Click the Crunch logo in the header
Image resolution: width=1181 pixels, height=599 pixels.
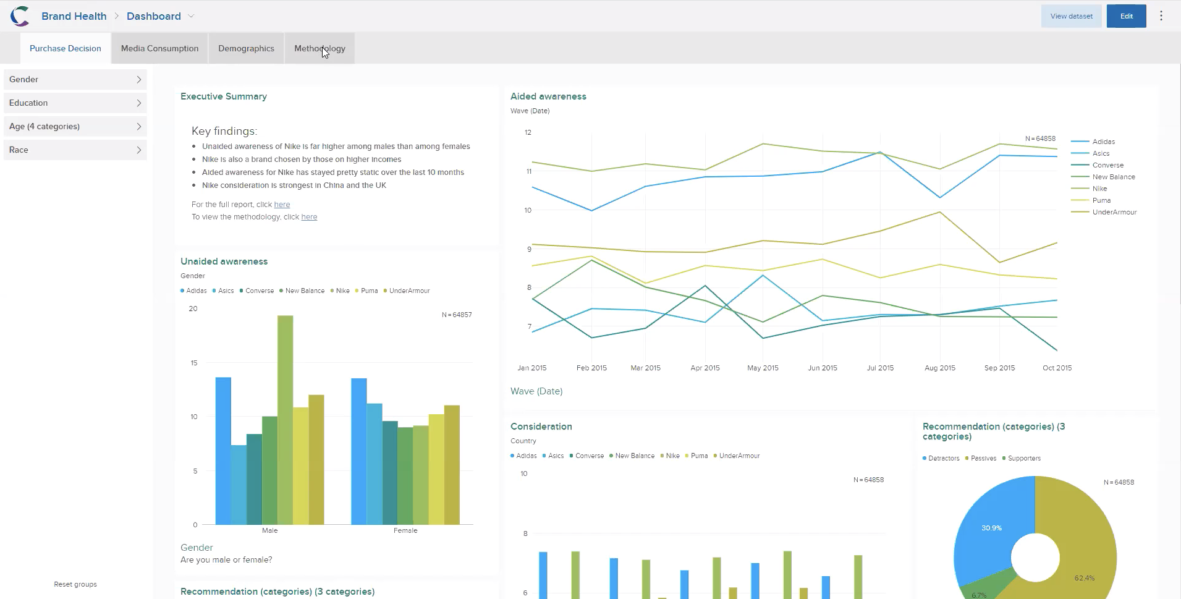[x=19, y=15]
